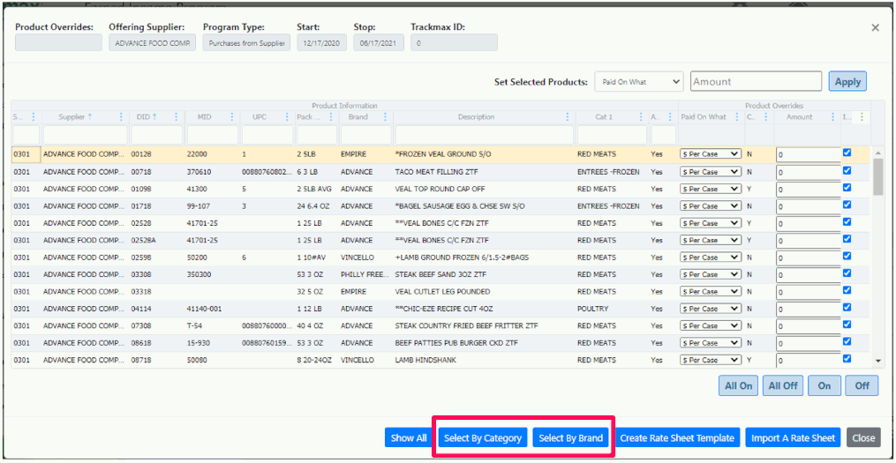Toggle checkbox for LAMB HINDSHANK row

click(847, 359)
